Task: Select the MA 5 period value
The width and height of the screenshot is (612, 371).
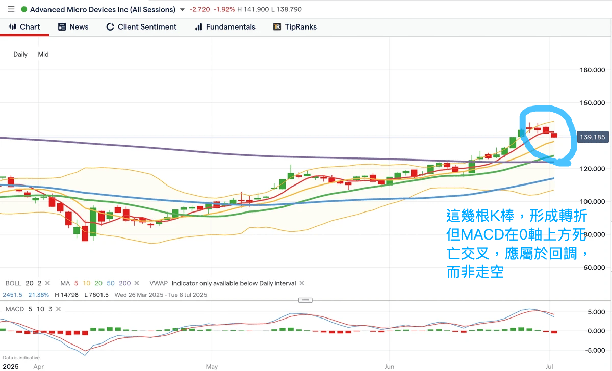Action: pos(76,283)
